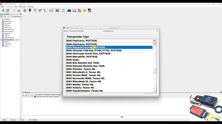The image size is (222, 124).
Task: Click the grayed down arrow toolbar icon
Action: click(35, 10)
